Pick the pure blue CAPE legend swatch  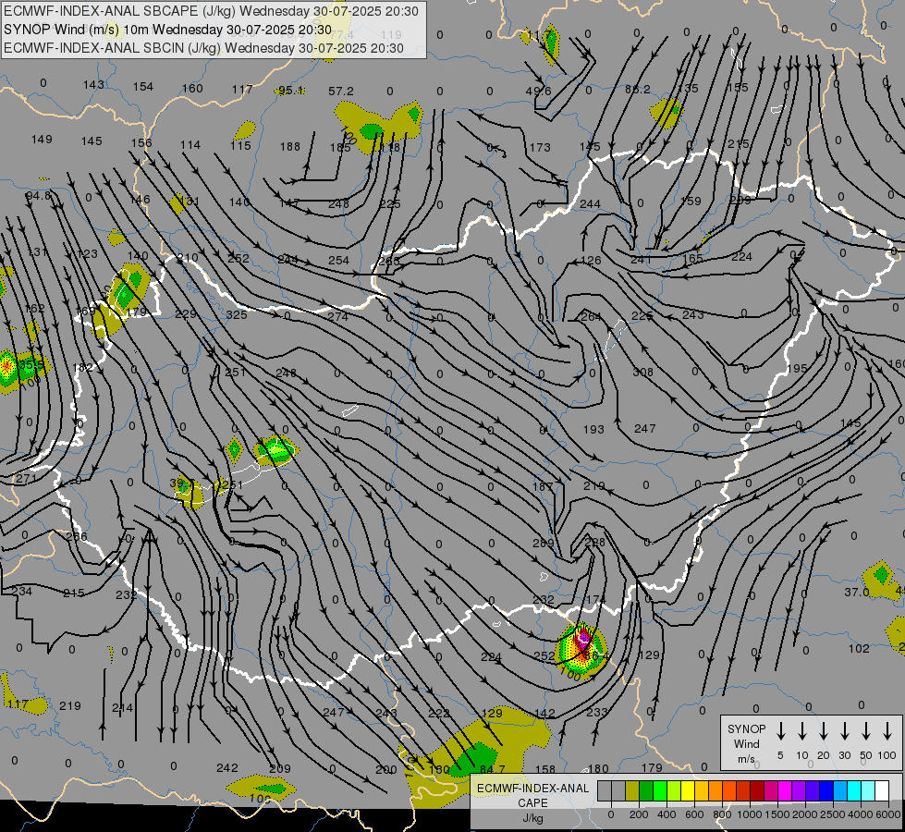pos(826,791)
